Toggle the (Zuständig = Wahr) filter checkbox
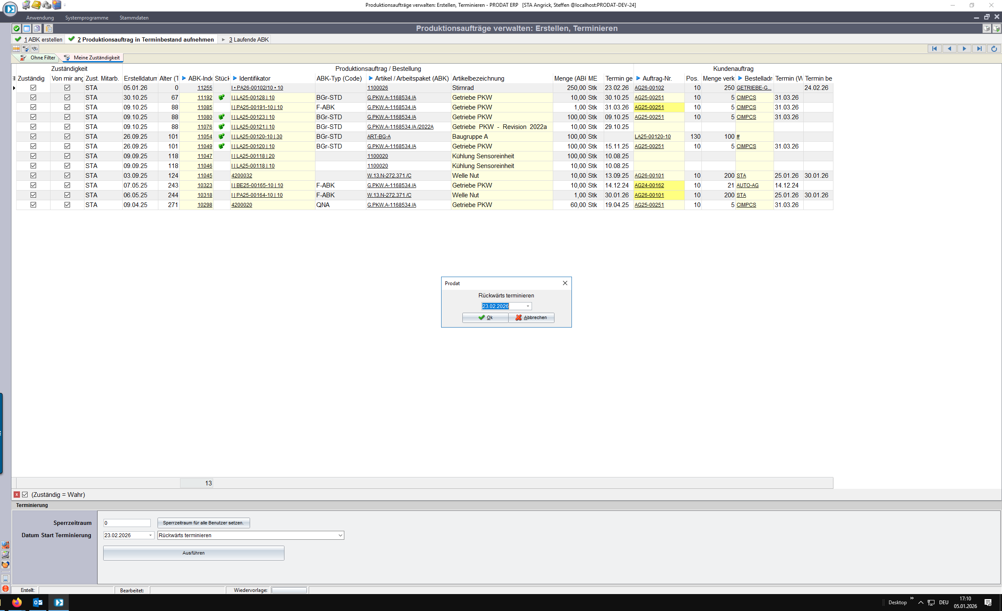Viewport: 1002px width, 611px height. click(x=25, y=495)
